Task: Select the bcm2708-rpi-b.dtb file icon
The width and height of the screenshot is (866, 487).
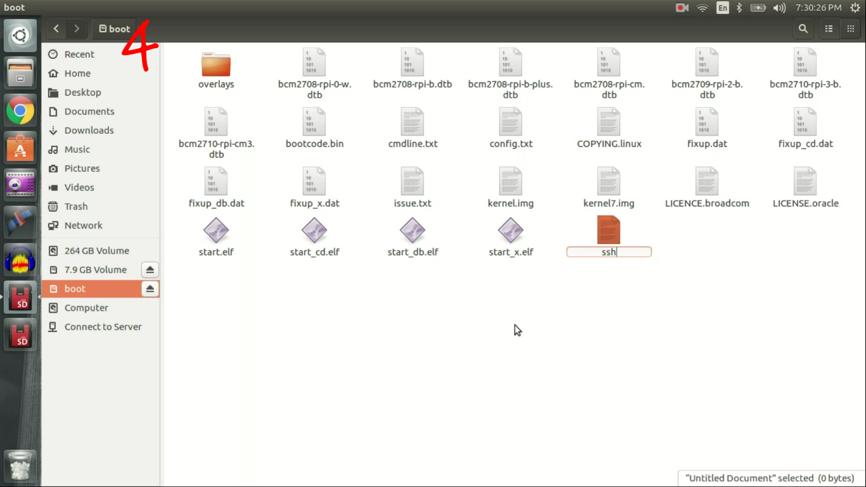Action: coord(412,63)
